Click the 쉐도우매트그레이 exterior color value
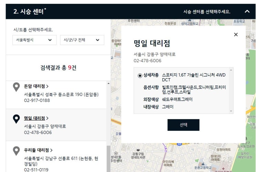The width and height of the screenshot is (256, 172). click(177, 99)
